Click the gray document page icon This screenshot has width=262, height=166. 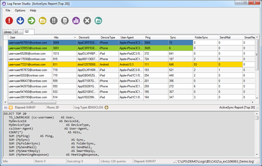65,21
